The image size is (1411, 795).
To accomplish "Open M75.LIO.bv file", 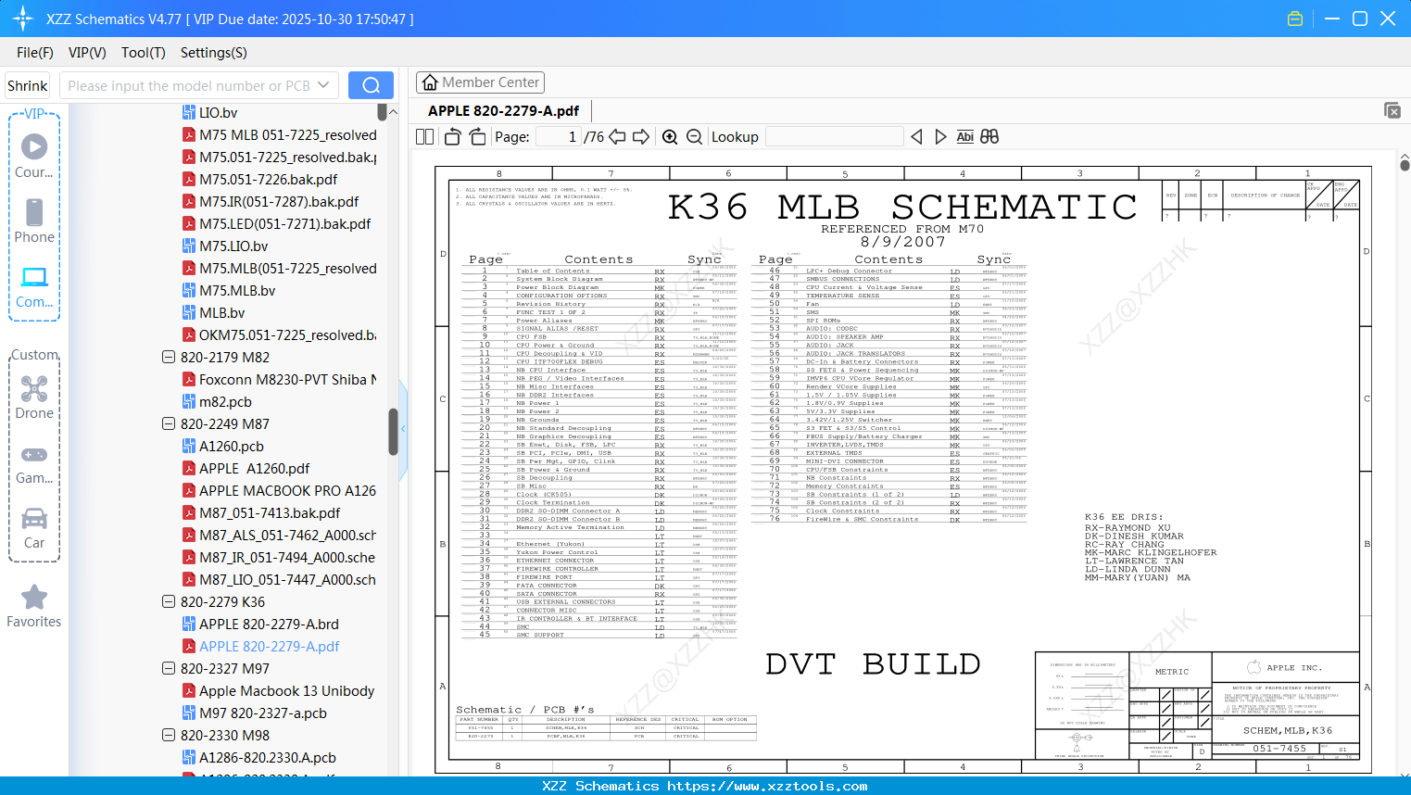I will (233, 246).
